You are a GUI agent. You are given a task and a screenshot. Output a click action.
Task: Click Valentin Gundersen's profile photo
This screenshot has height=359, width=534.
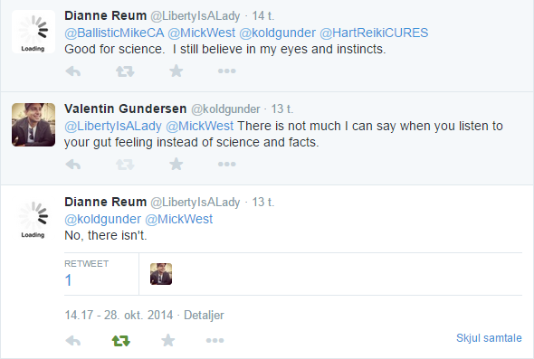33,125
